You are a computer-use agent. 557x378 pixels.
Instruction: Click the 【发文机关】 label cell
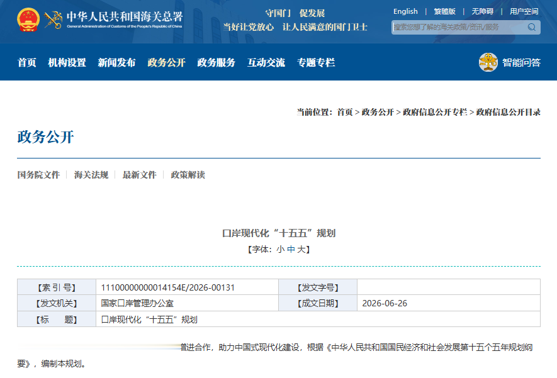(57, 303)
